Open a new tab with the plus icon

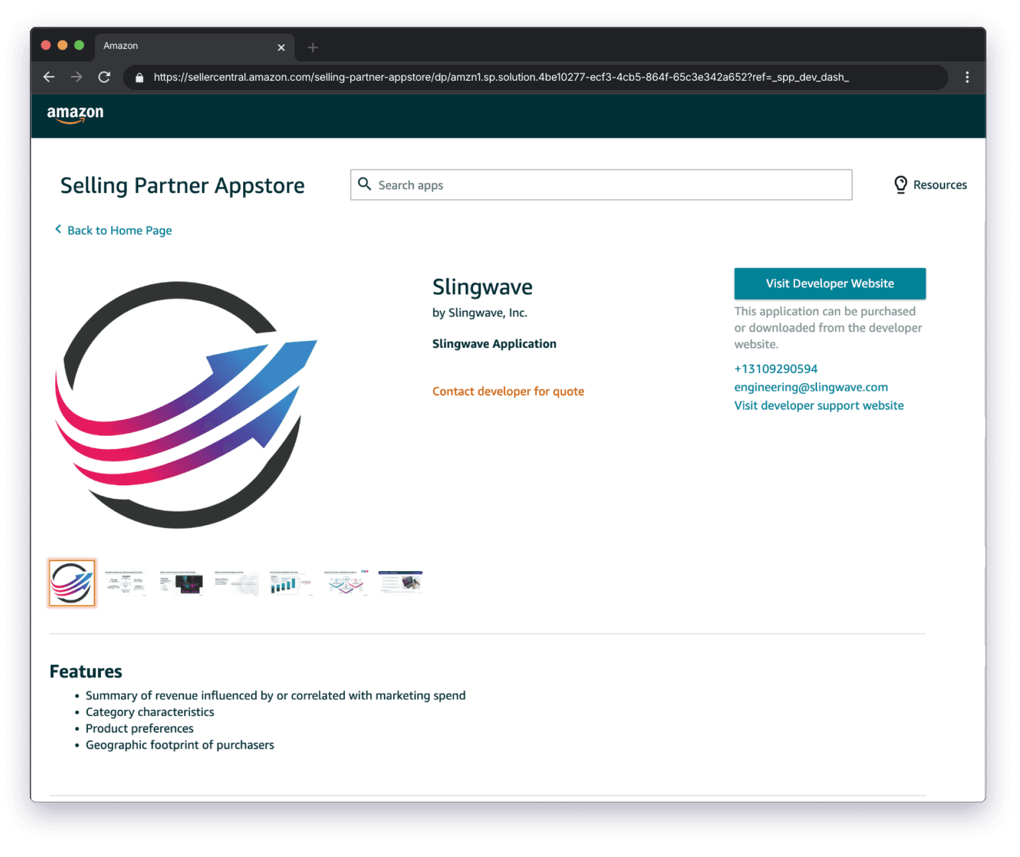click(313, 48)
